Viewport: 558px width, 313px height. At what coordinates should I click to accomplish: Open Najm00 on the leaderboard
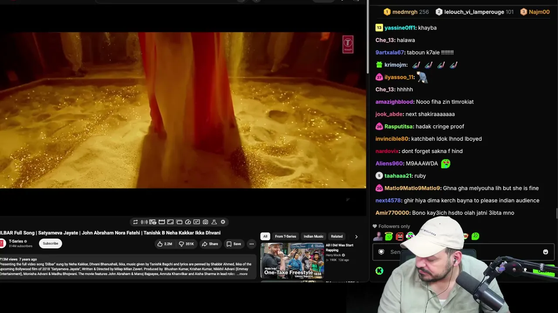pos(539,12)
